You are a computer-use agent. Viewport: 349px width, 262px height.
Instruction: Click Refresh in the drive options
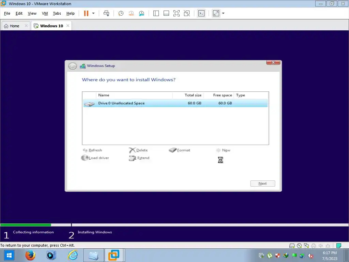tap(92, 150)
